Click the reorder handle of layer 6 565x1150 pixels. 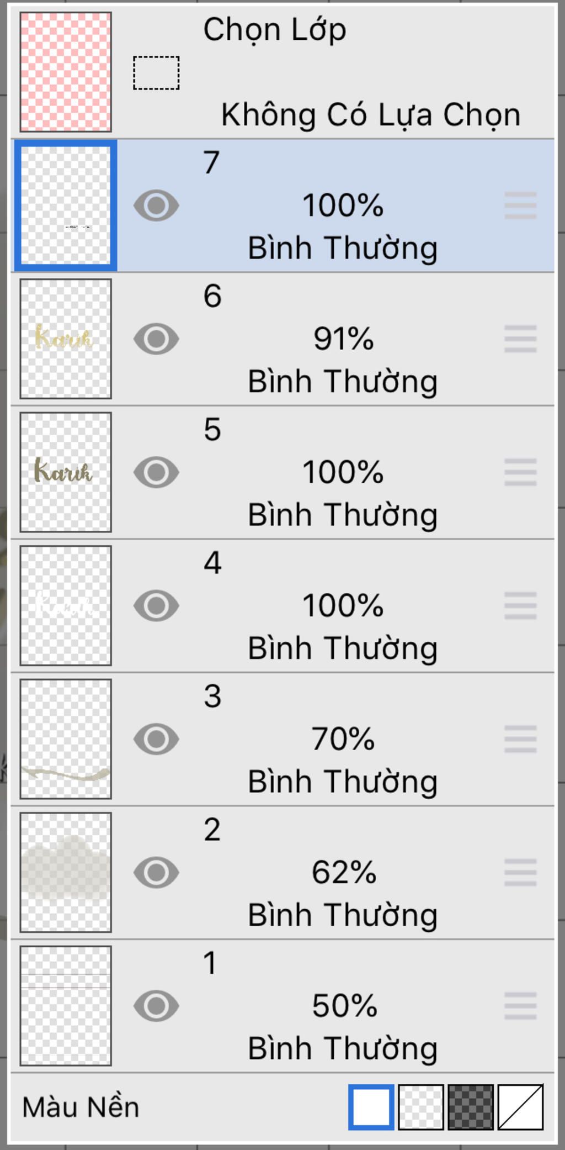(x=520, y=339)
